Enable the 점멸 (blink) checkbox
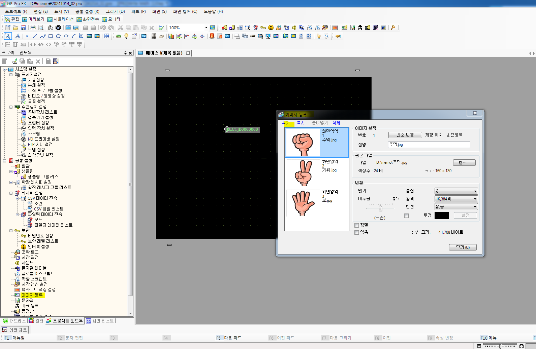This screenshot has height=349, width=536. point(356,225)
